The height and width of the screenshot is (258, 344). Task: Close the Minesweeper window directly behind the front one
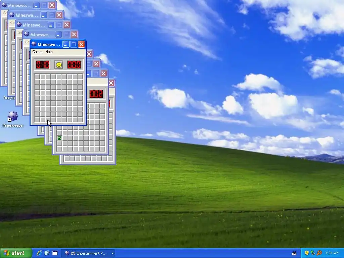coord(74,35)
